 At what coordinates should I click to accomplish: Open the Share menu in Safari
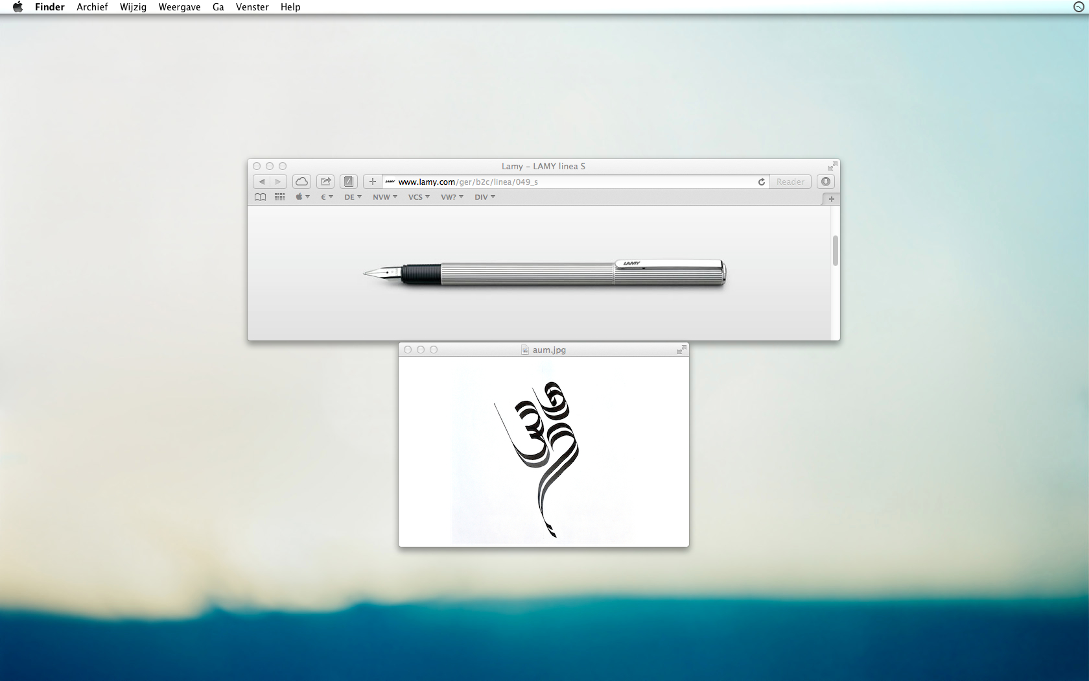click(325, 182)
